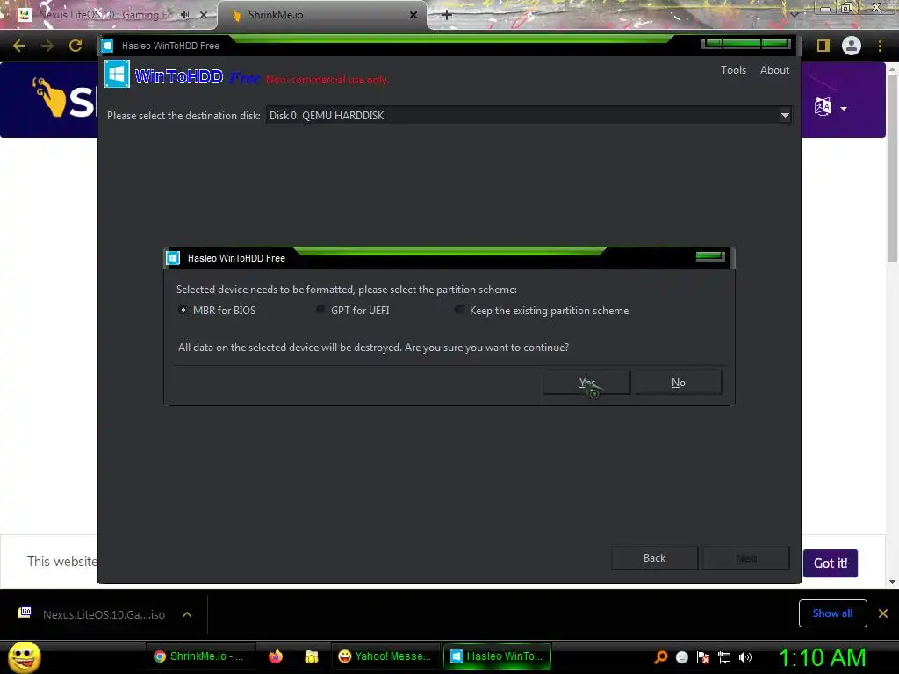
Task: Click the disabled Next button in WinToHDD
Action: click(x=746, y=557)
